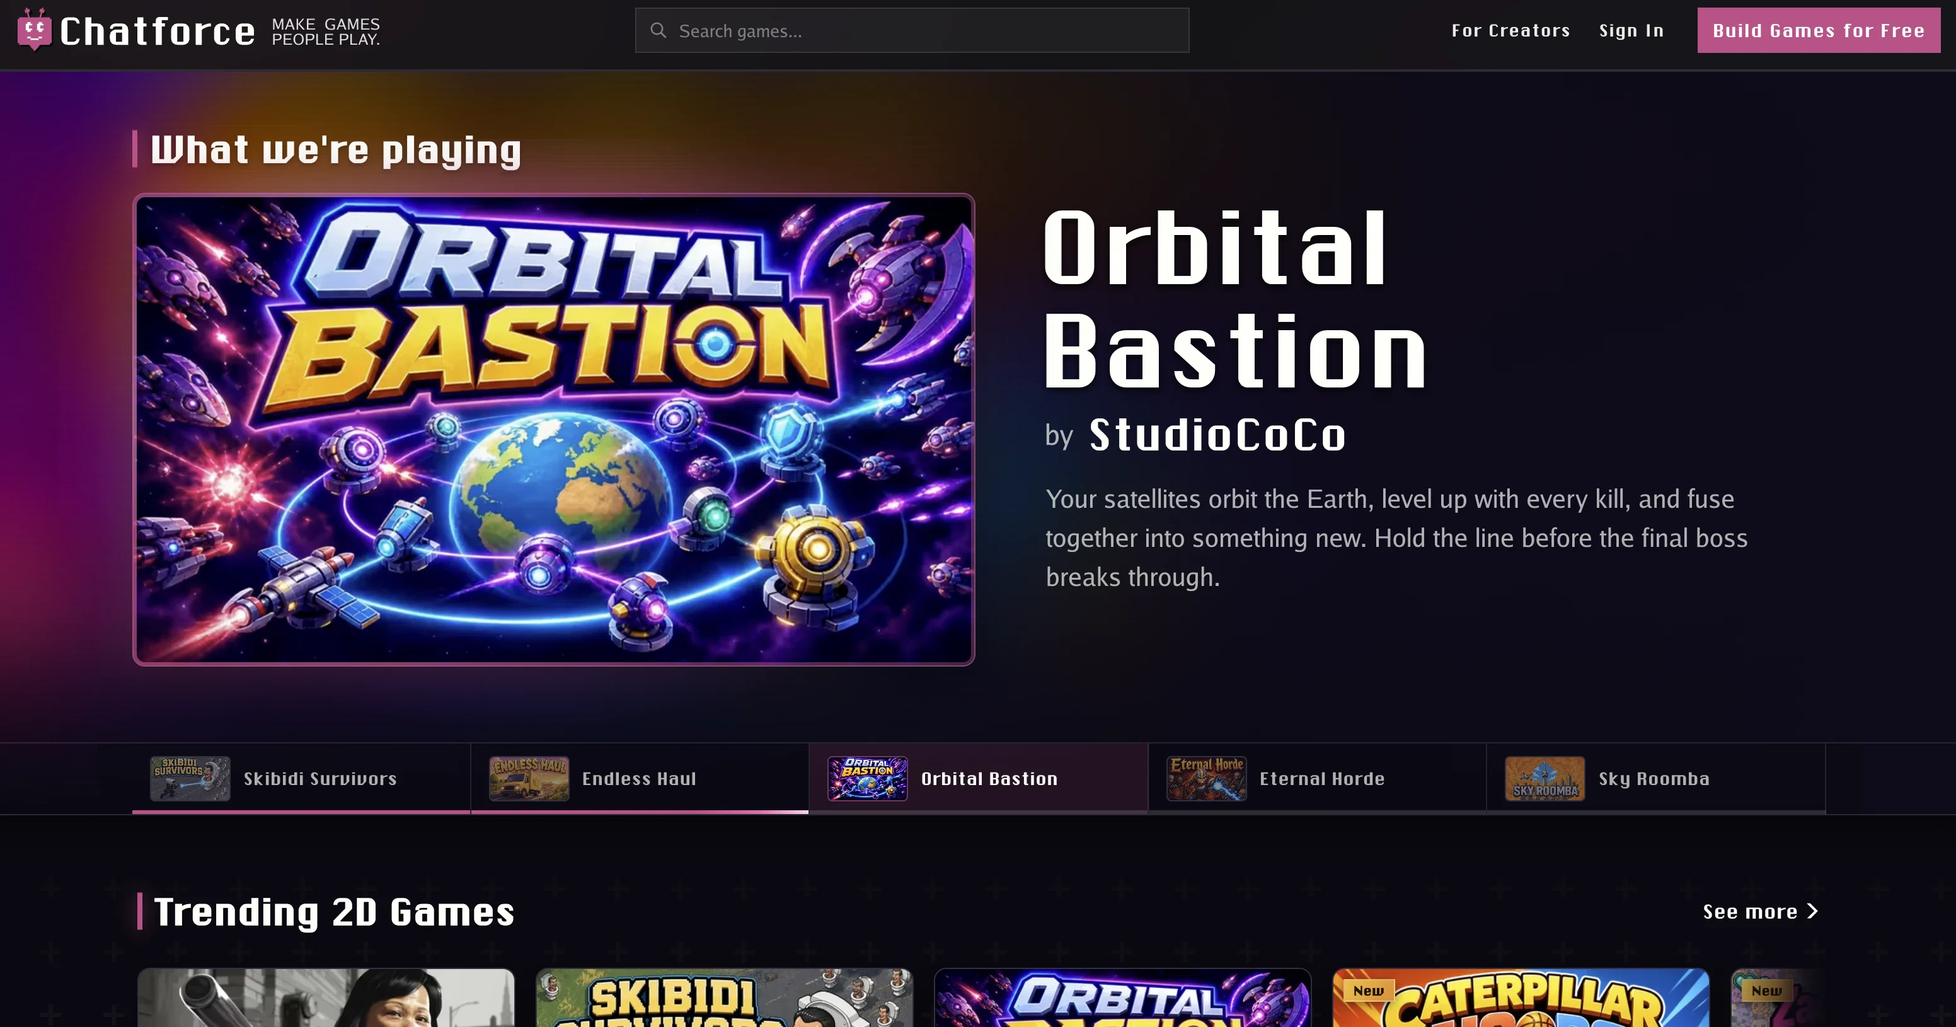The image size is (1956, 1027).
Task: Click the Orbital Bastion game description text
Action: click(x=1396, y=538)
